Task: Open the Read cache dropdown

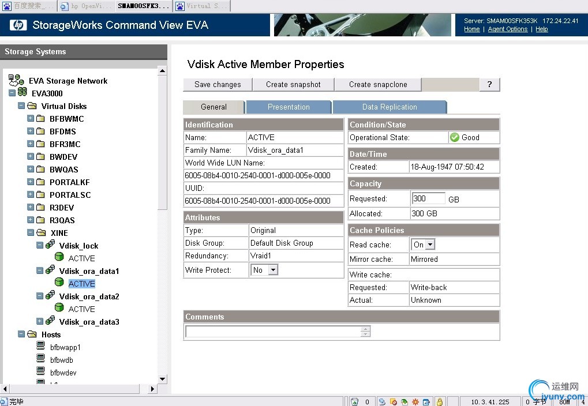Action: coord(430,245)
